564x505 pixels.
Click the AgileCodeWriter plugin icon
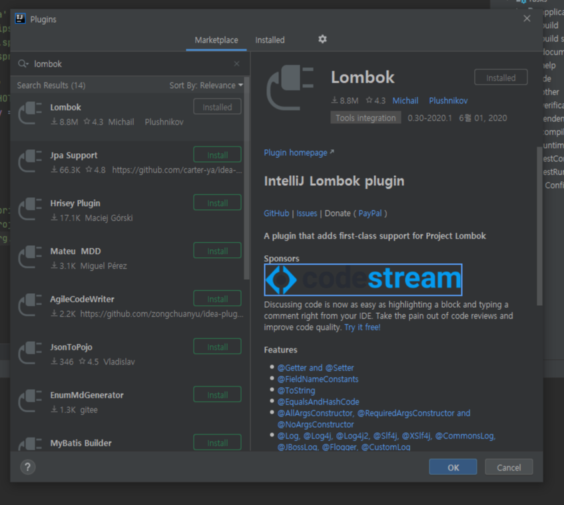(30, 305)
